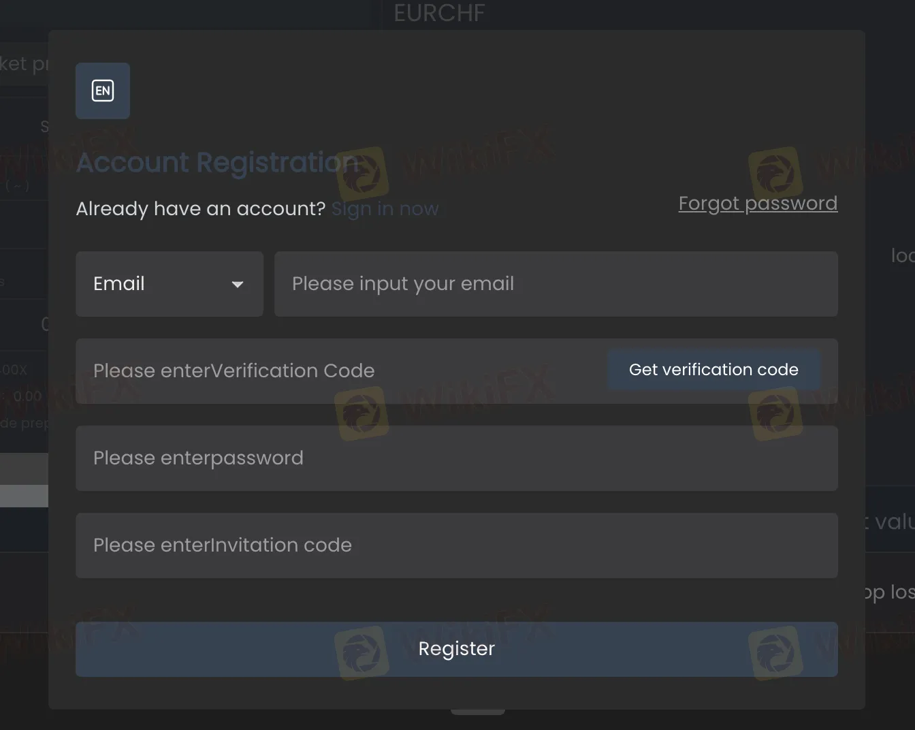Focus the 'Please input your email' field
This screenshot has width=915, height=730.
pos(556,284)
